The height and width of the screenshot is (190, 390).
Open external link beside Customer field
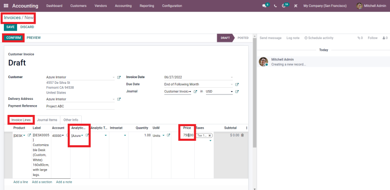click(119, 77)
